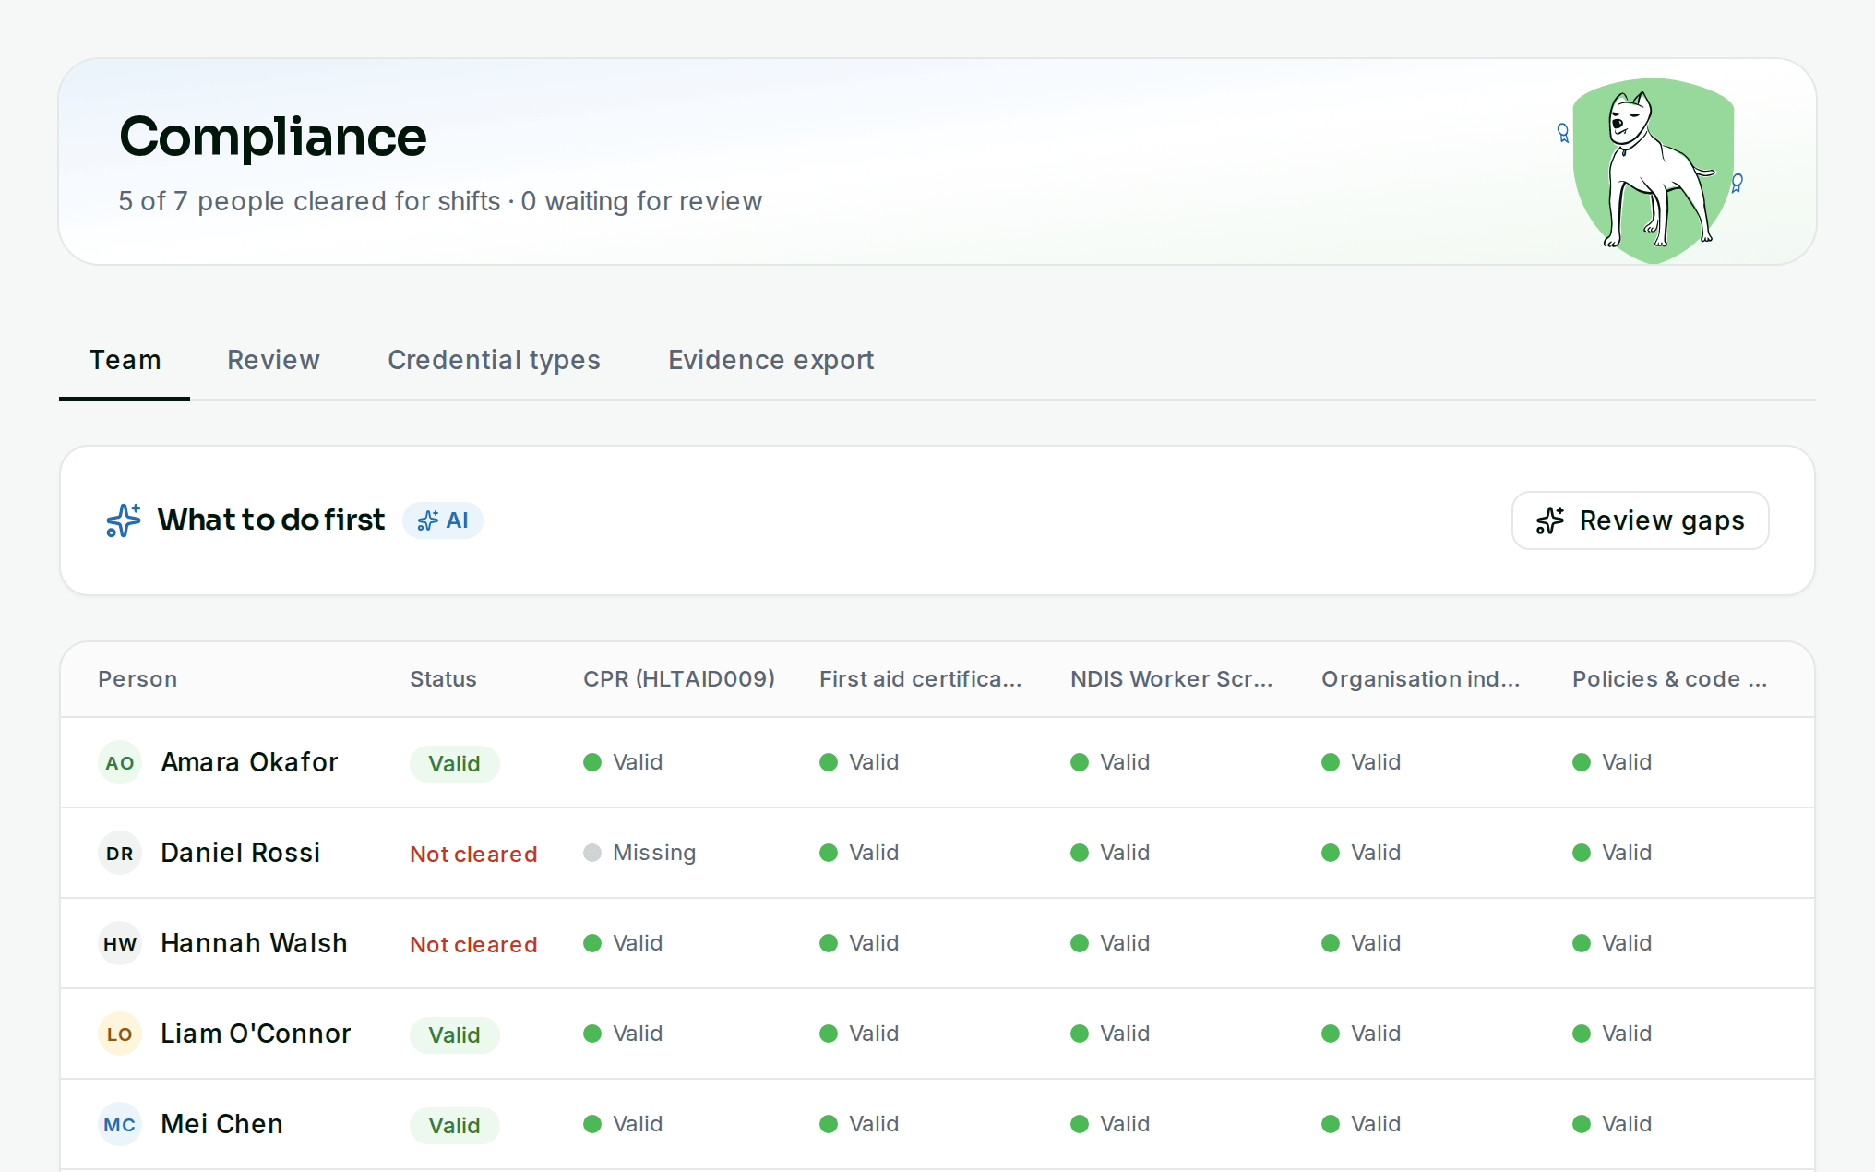The image size is (1875, 1172).
Task: Click the NDIS Worker Scr... column header
Action: [x=1171, y=679]
